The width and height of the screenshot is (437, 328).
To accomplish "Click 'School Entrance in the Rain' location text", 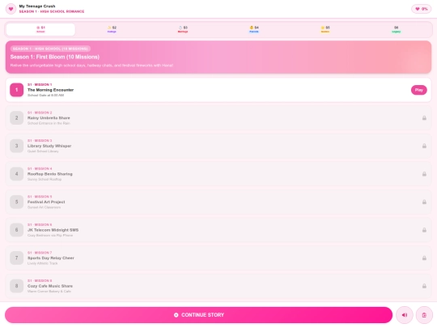I will pyautogui.click(x=49, y=123).
